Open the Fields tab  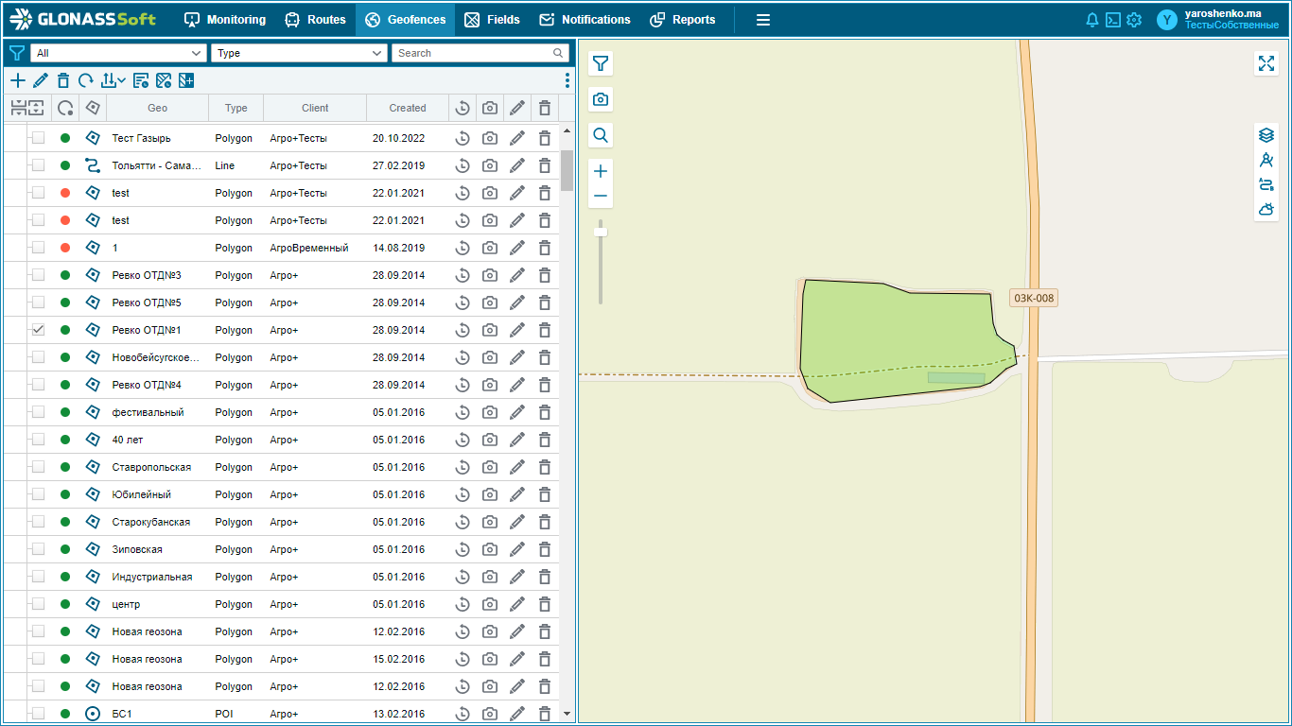pos(493,20)
